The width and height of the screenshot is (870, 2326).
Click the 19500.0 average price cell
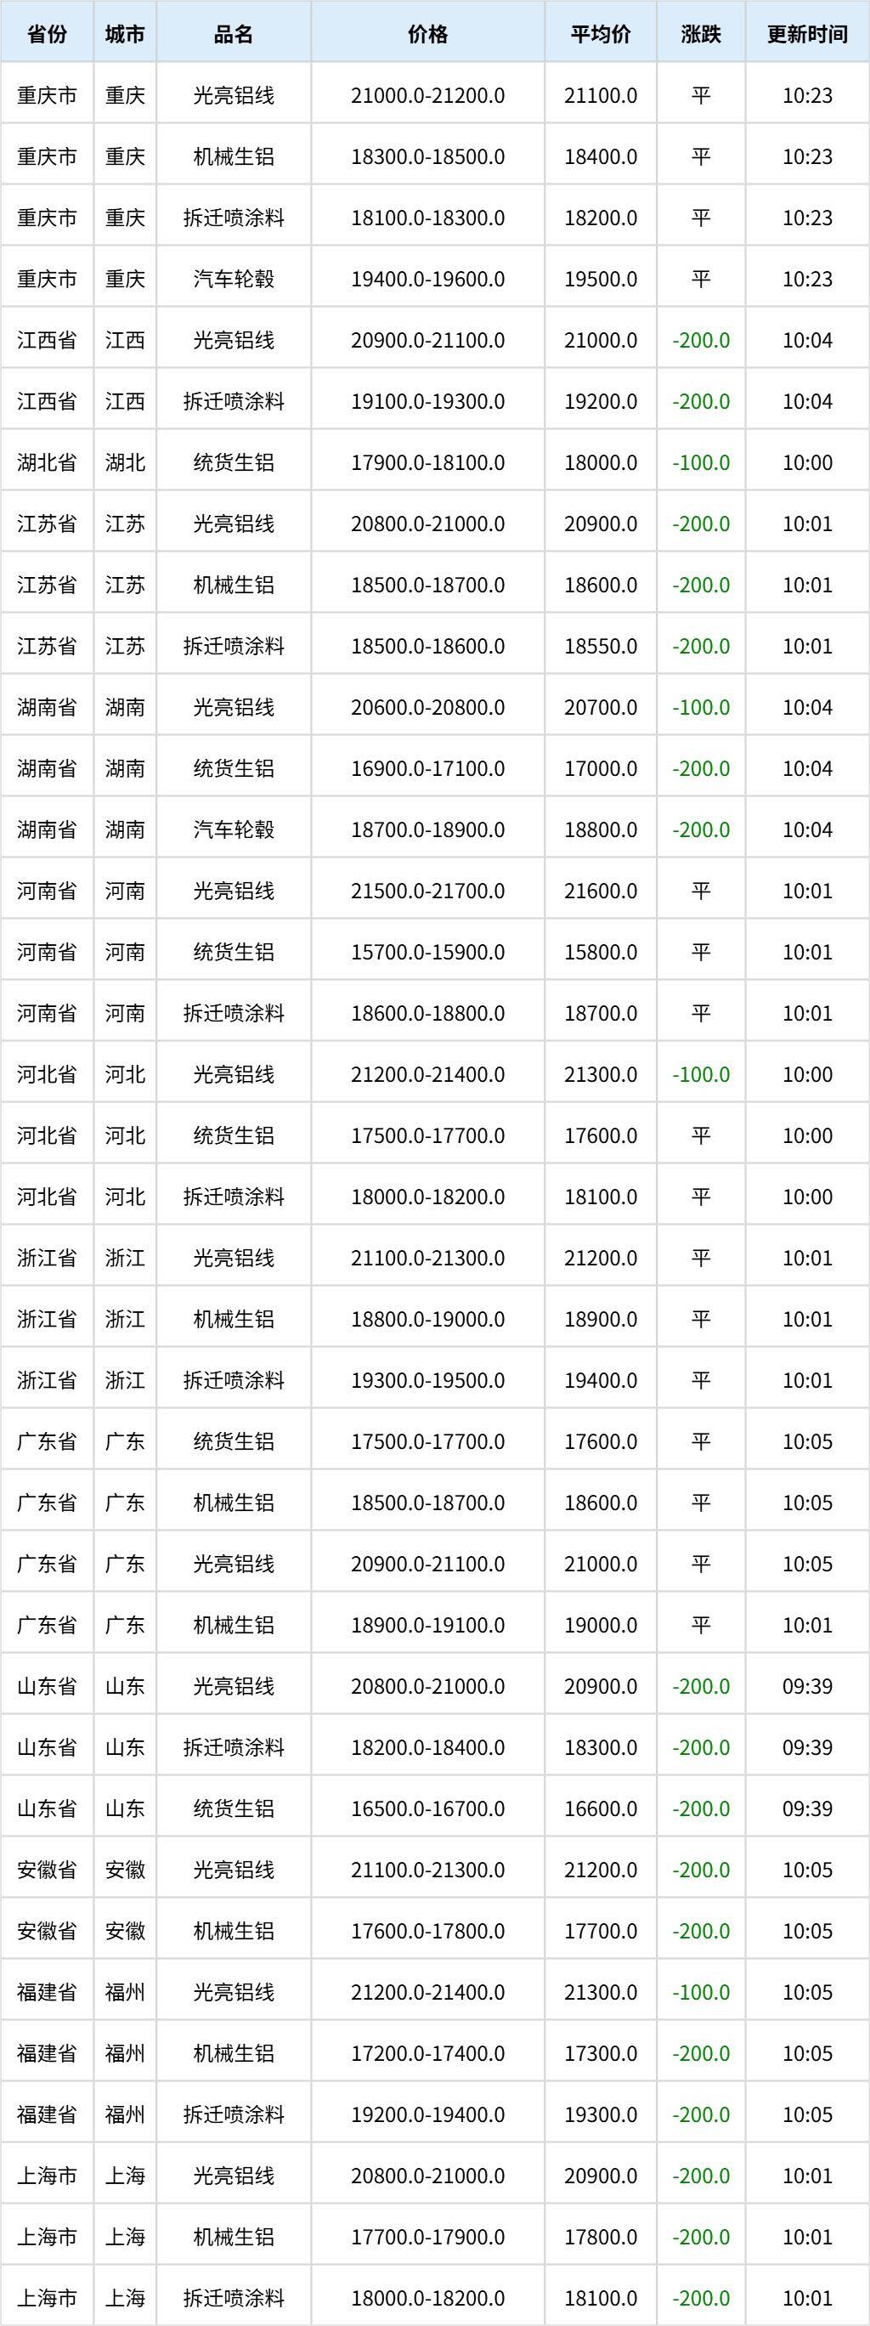point(600,279)
